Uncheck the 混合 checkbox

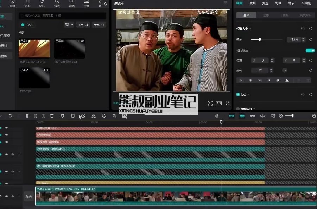click(x=238, y=94)
